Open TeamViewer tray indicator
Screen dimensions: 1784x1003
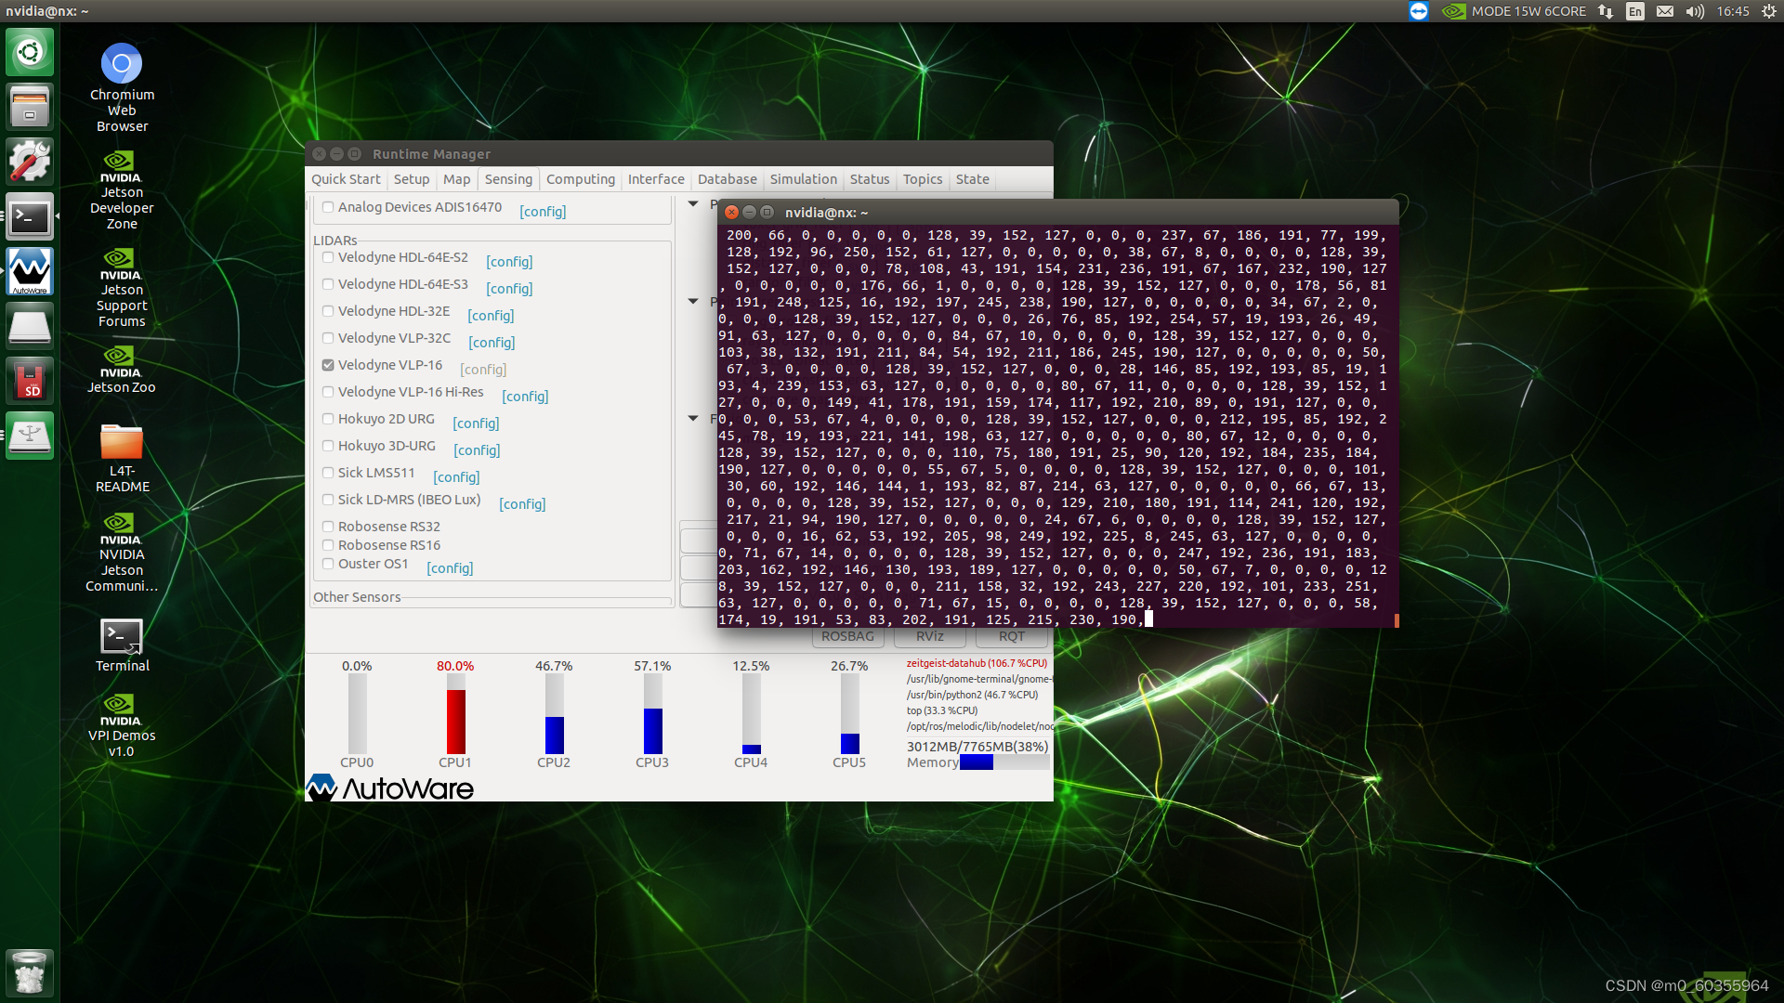click(x=1418, y=11)
